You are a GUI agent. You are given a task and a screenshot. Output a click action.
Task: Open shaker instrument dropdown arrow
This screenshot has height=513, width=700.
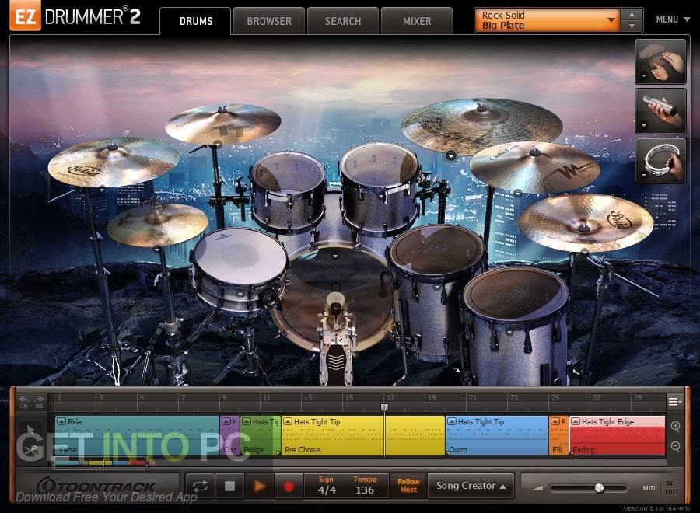[x=644, y=126]
